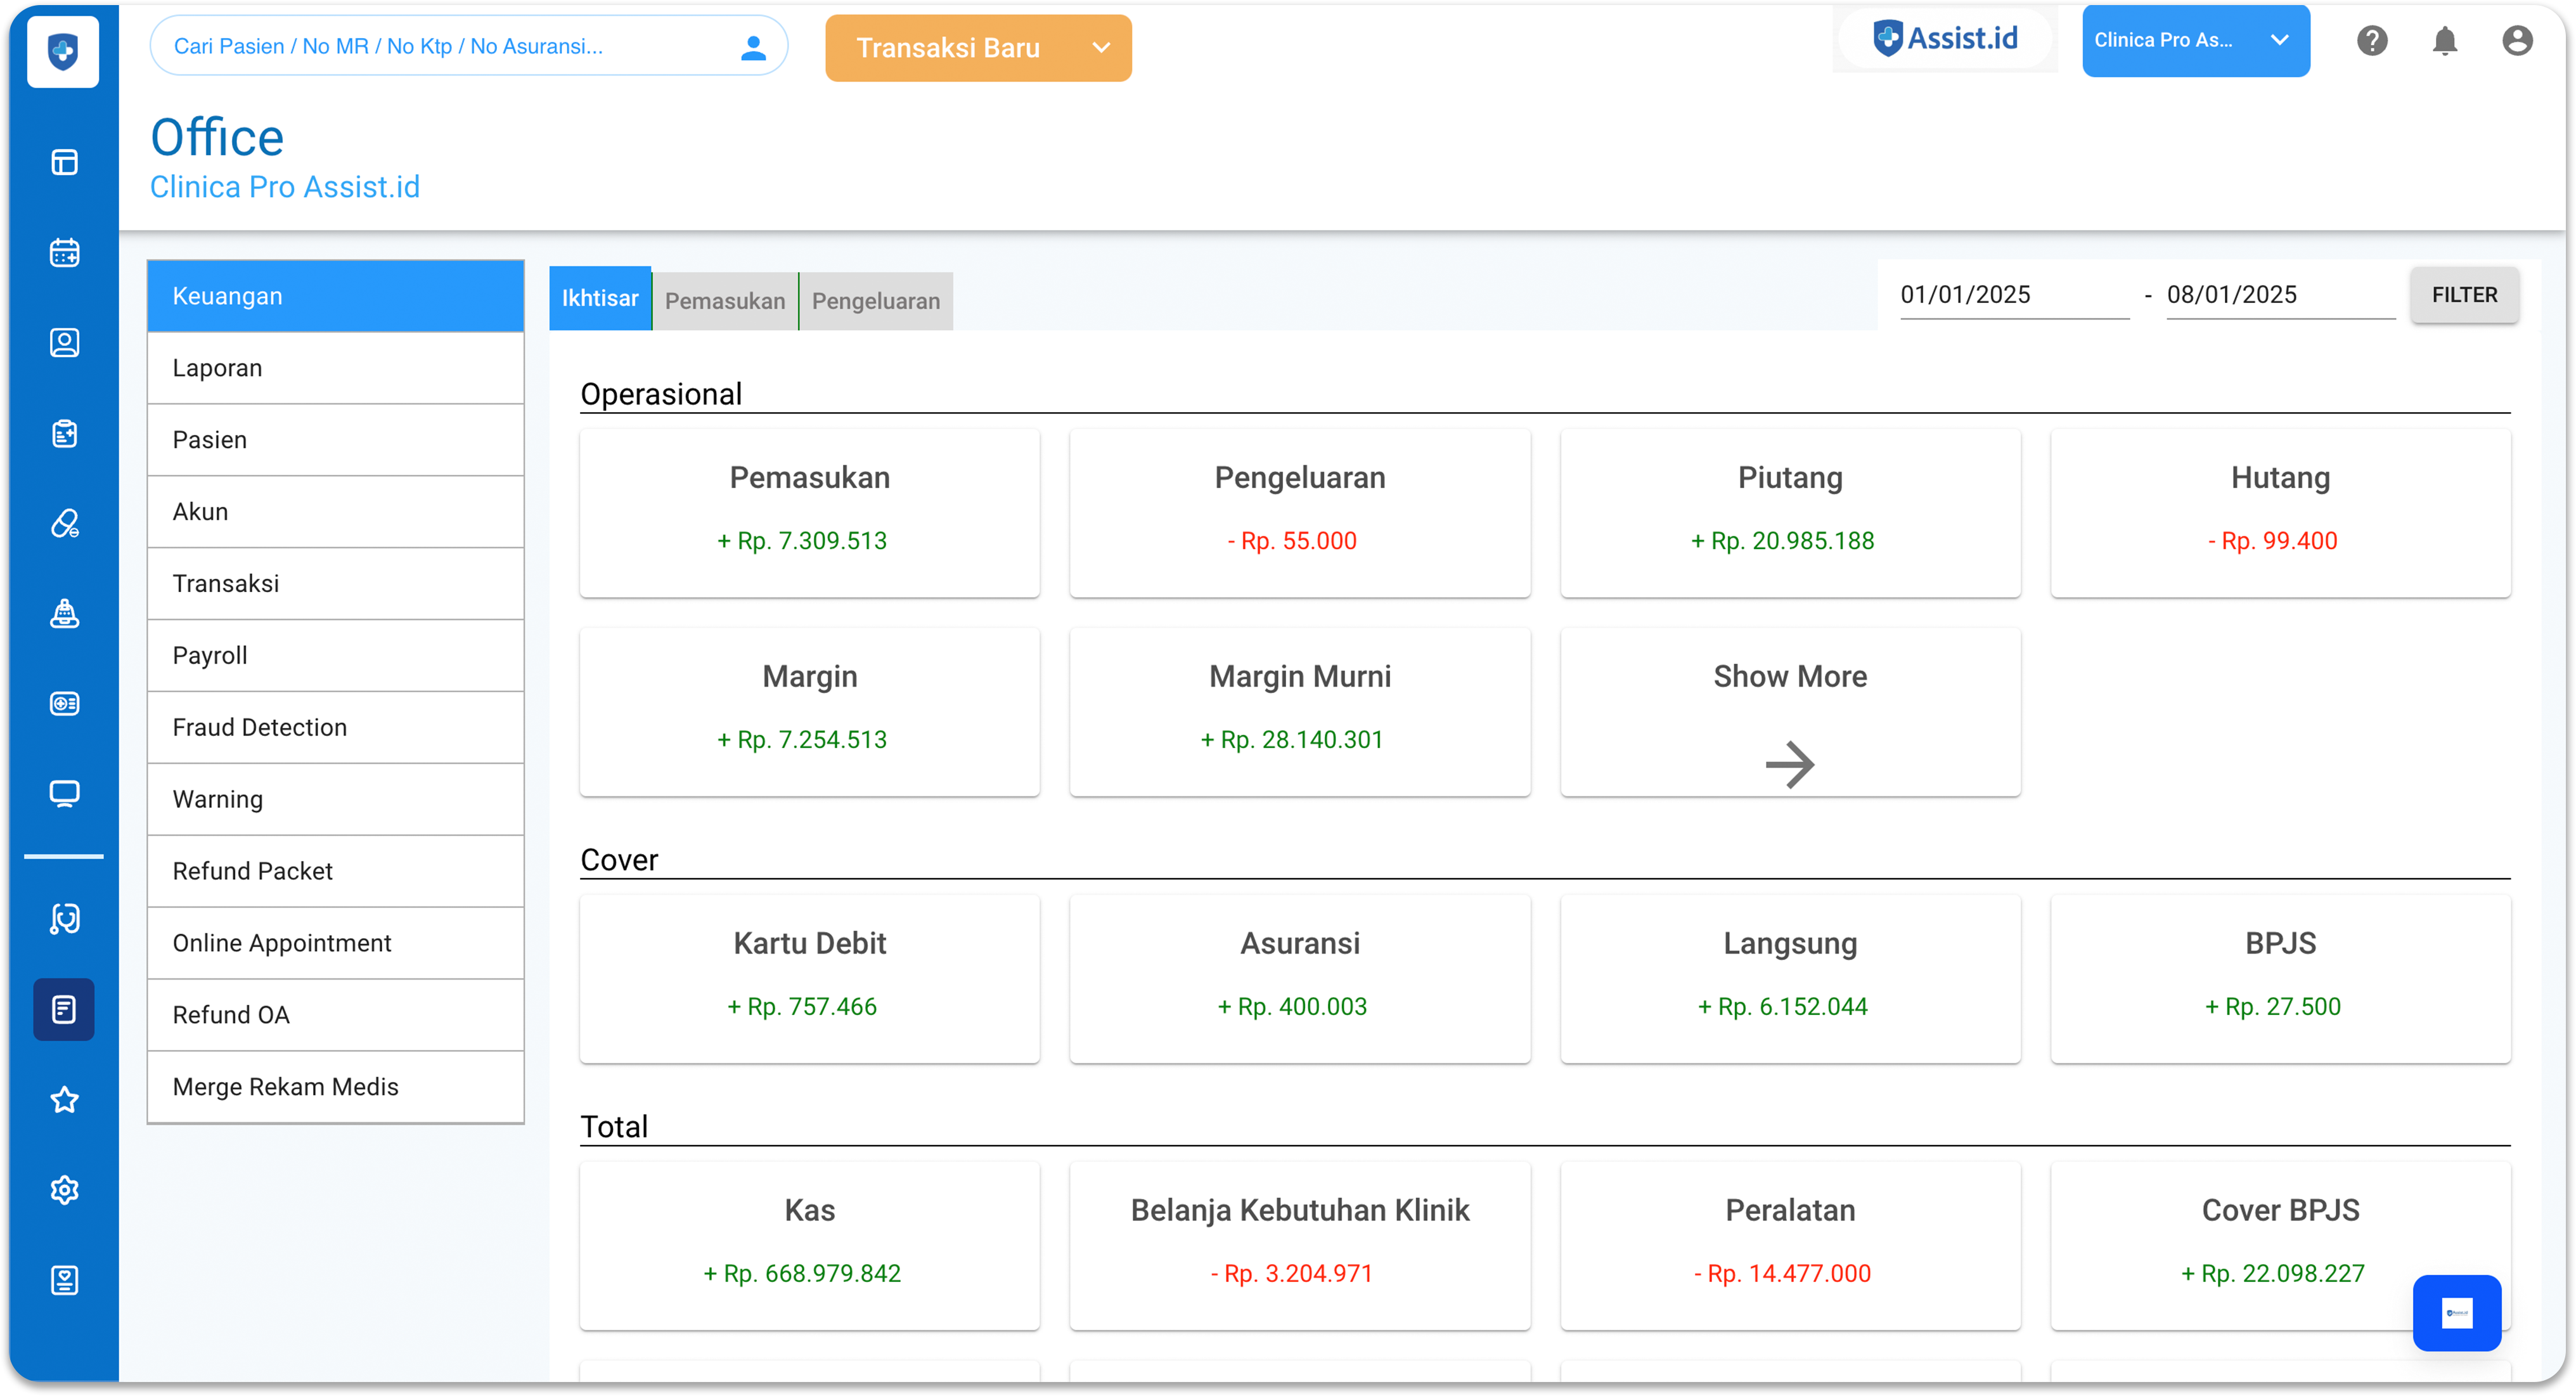Open the Piutang card

(1790, 513)
